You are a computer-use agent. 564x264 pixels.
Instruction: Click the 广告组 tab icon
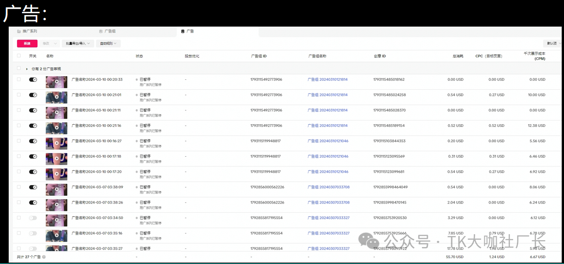tap(101, 32)
